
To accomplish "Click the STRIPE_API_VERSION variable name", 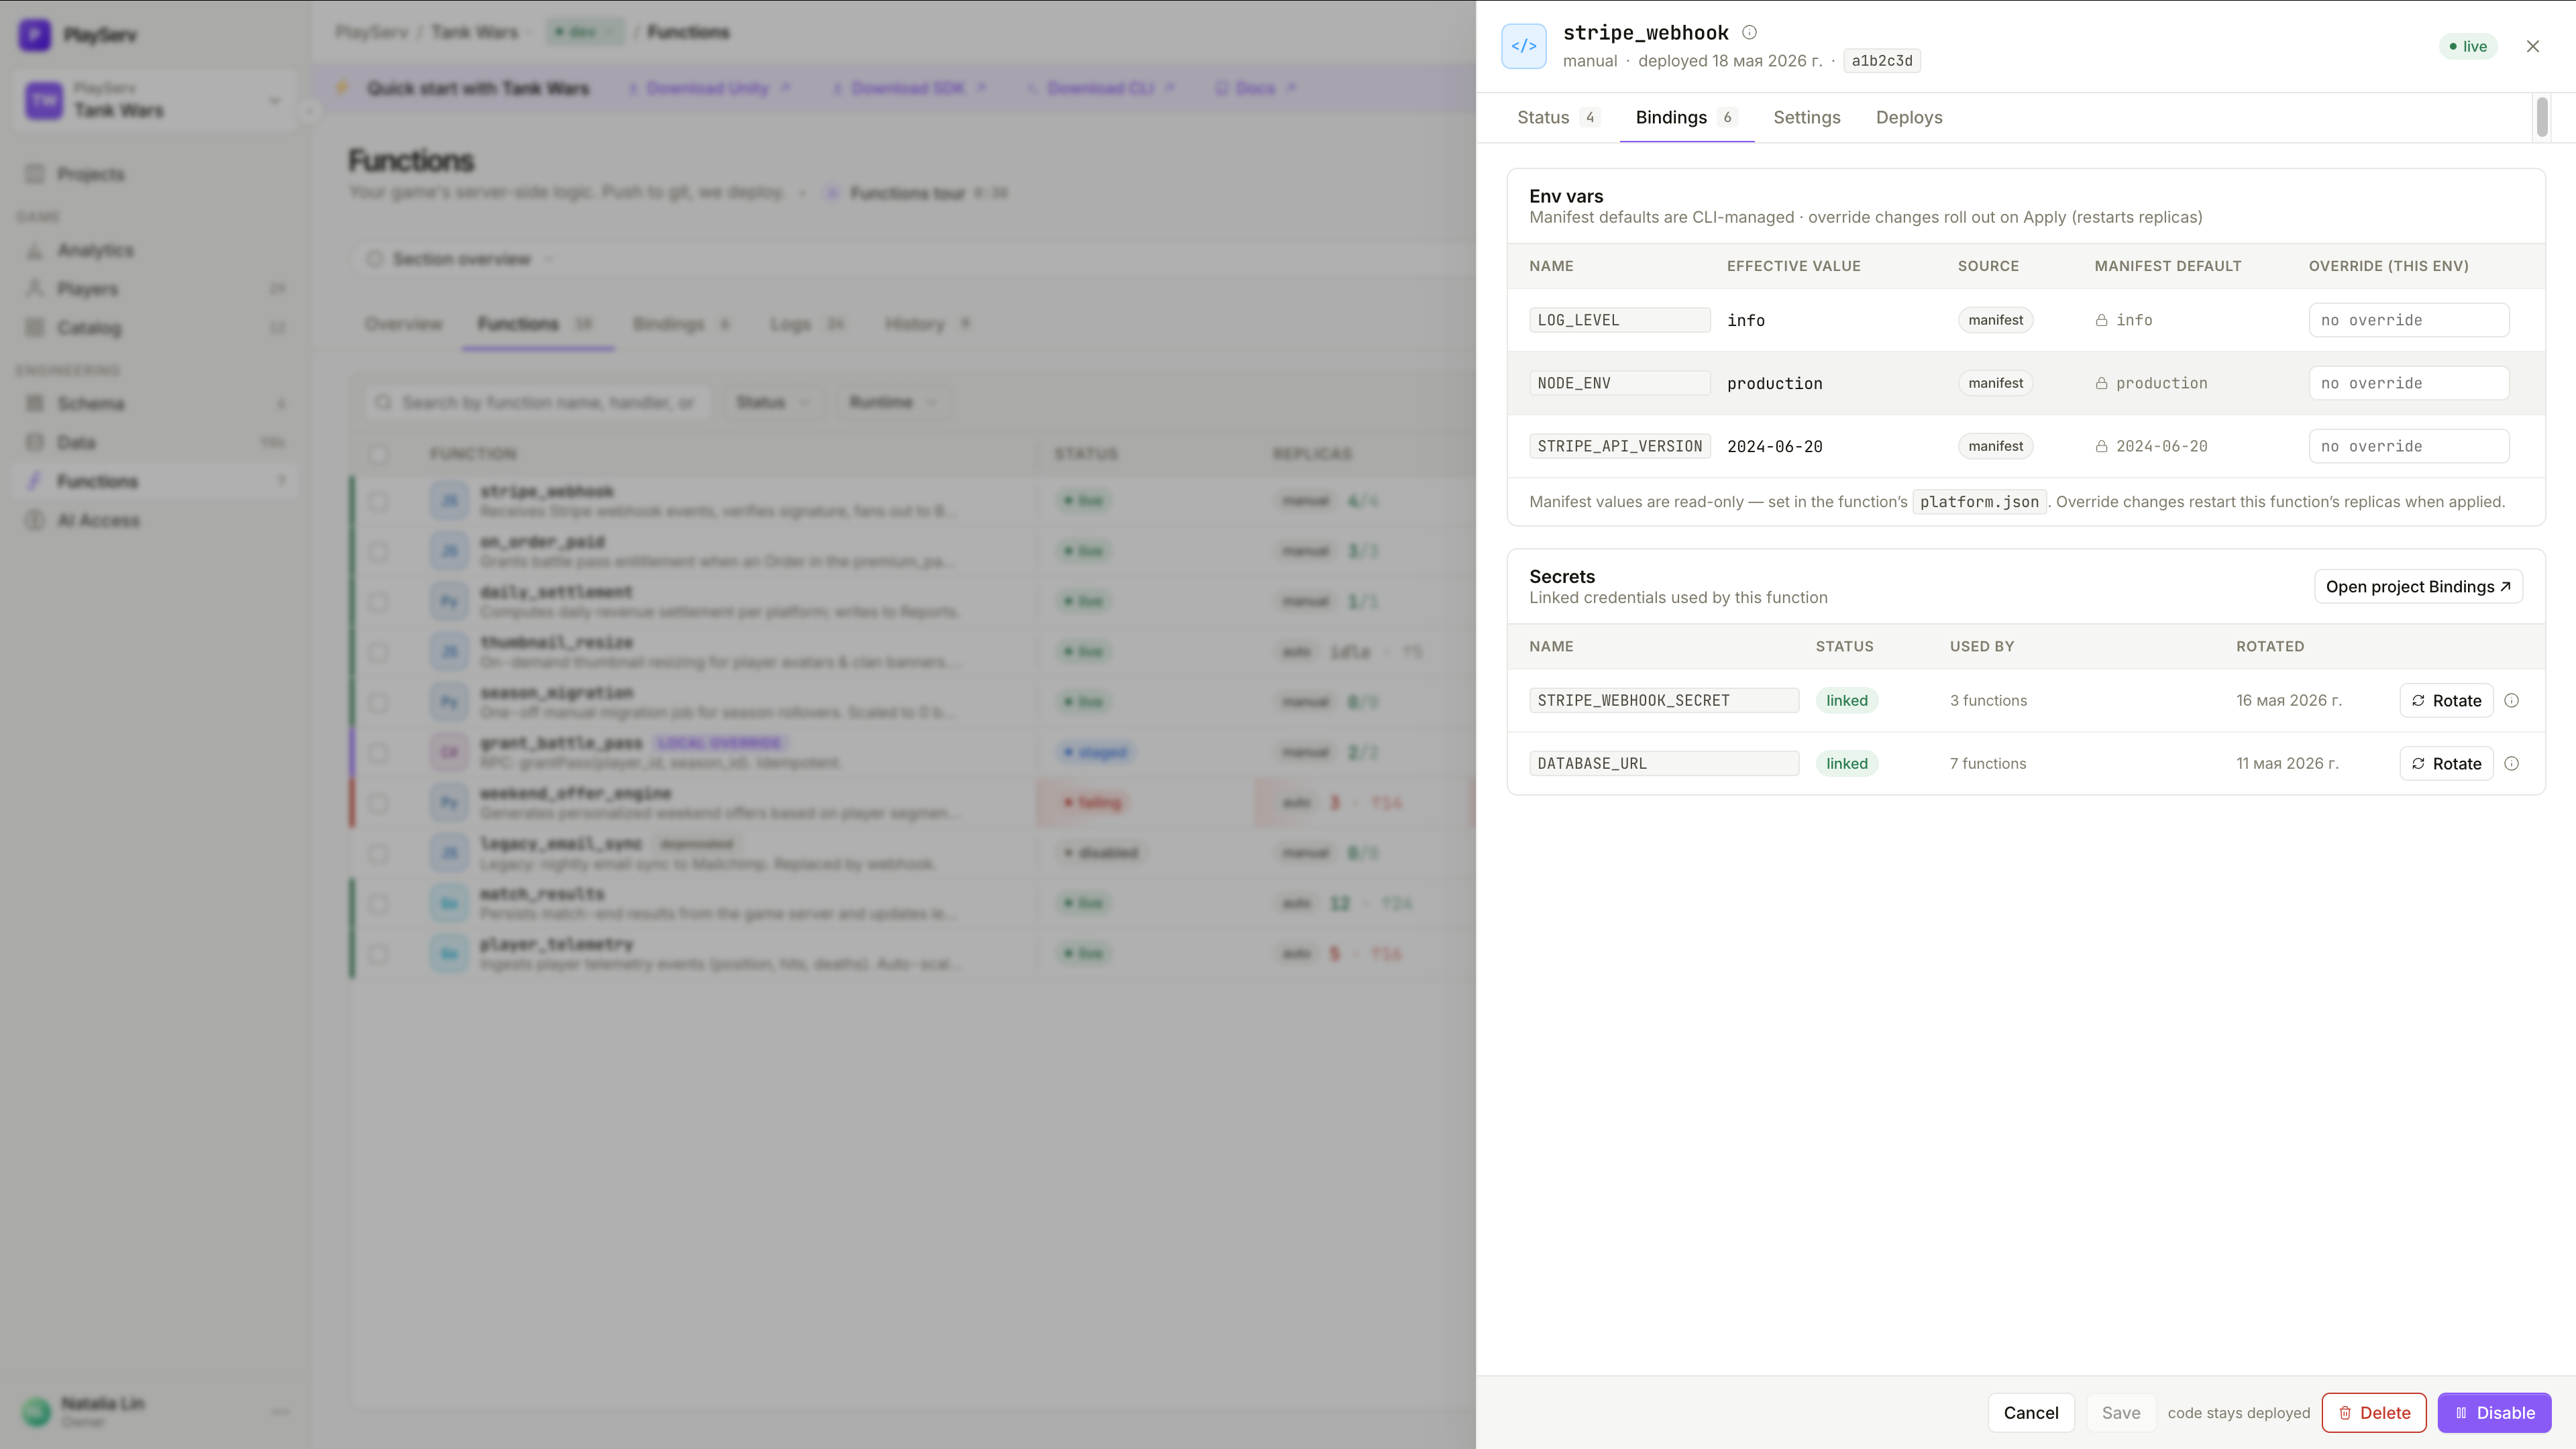I will (1619, 446).
